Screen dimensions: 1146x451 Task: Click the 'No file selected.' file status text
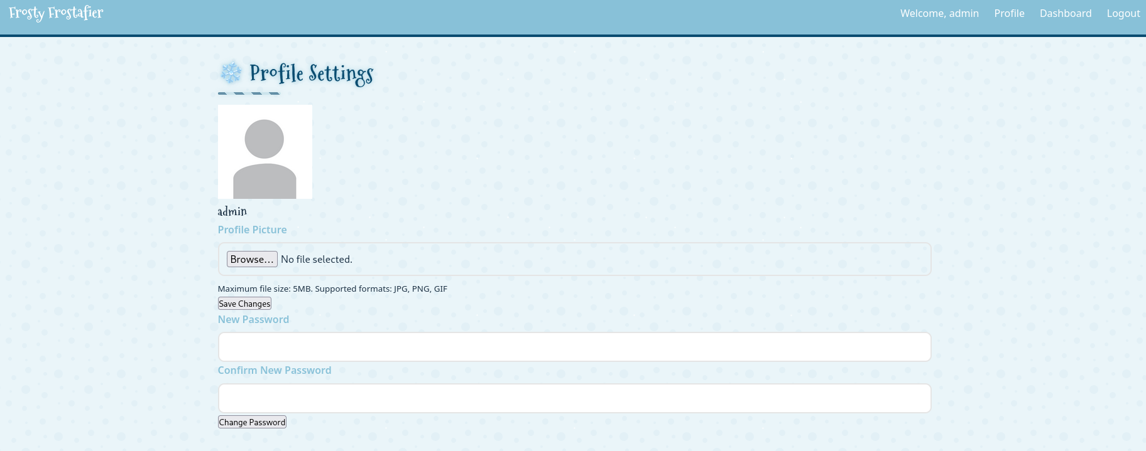(x=316, y=259)
